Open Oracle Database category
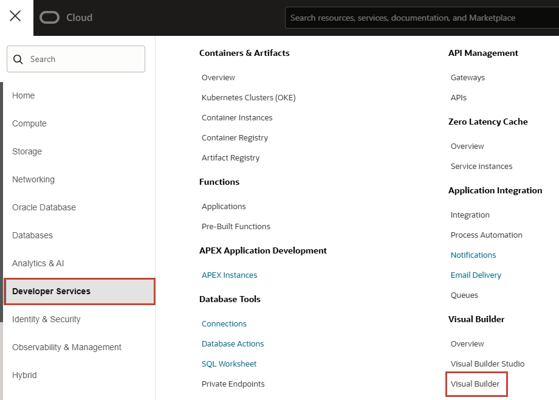The width and height of the screenshot is (559, 400). coord(44,207)
